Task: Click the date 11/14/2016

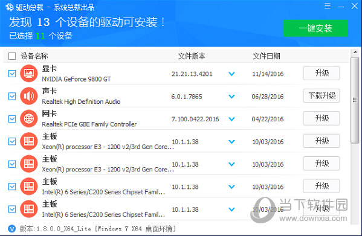Action: pyautogui.click(x=268, y=74)
